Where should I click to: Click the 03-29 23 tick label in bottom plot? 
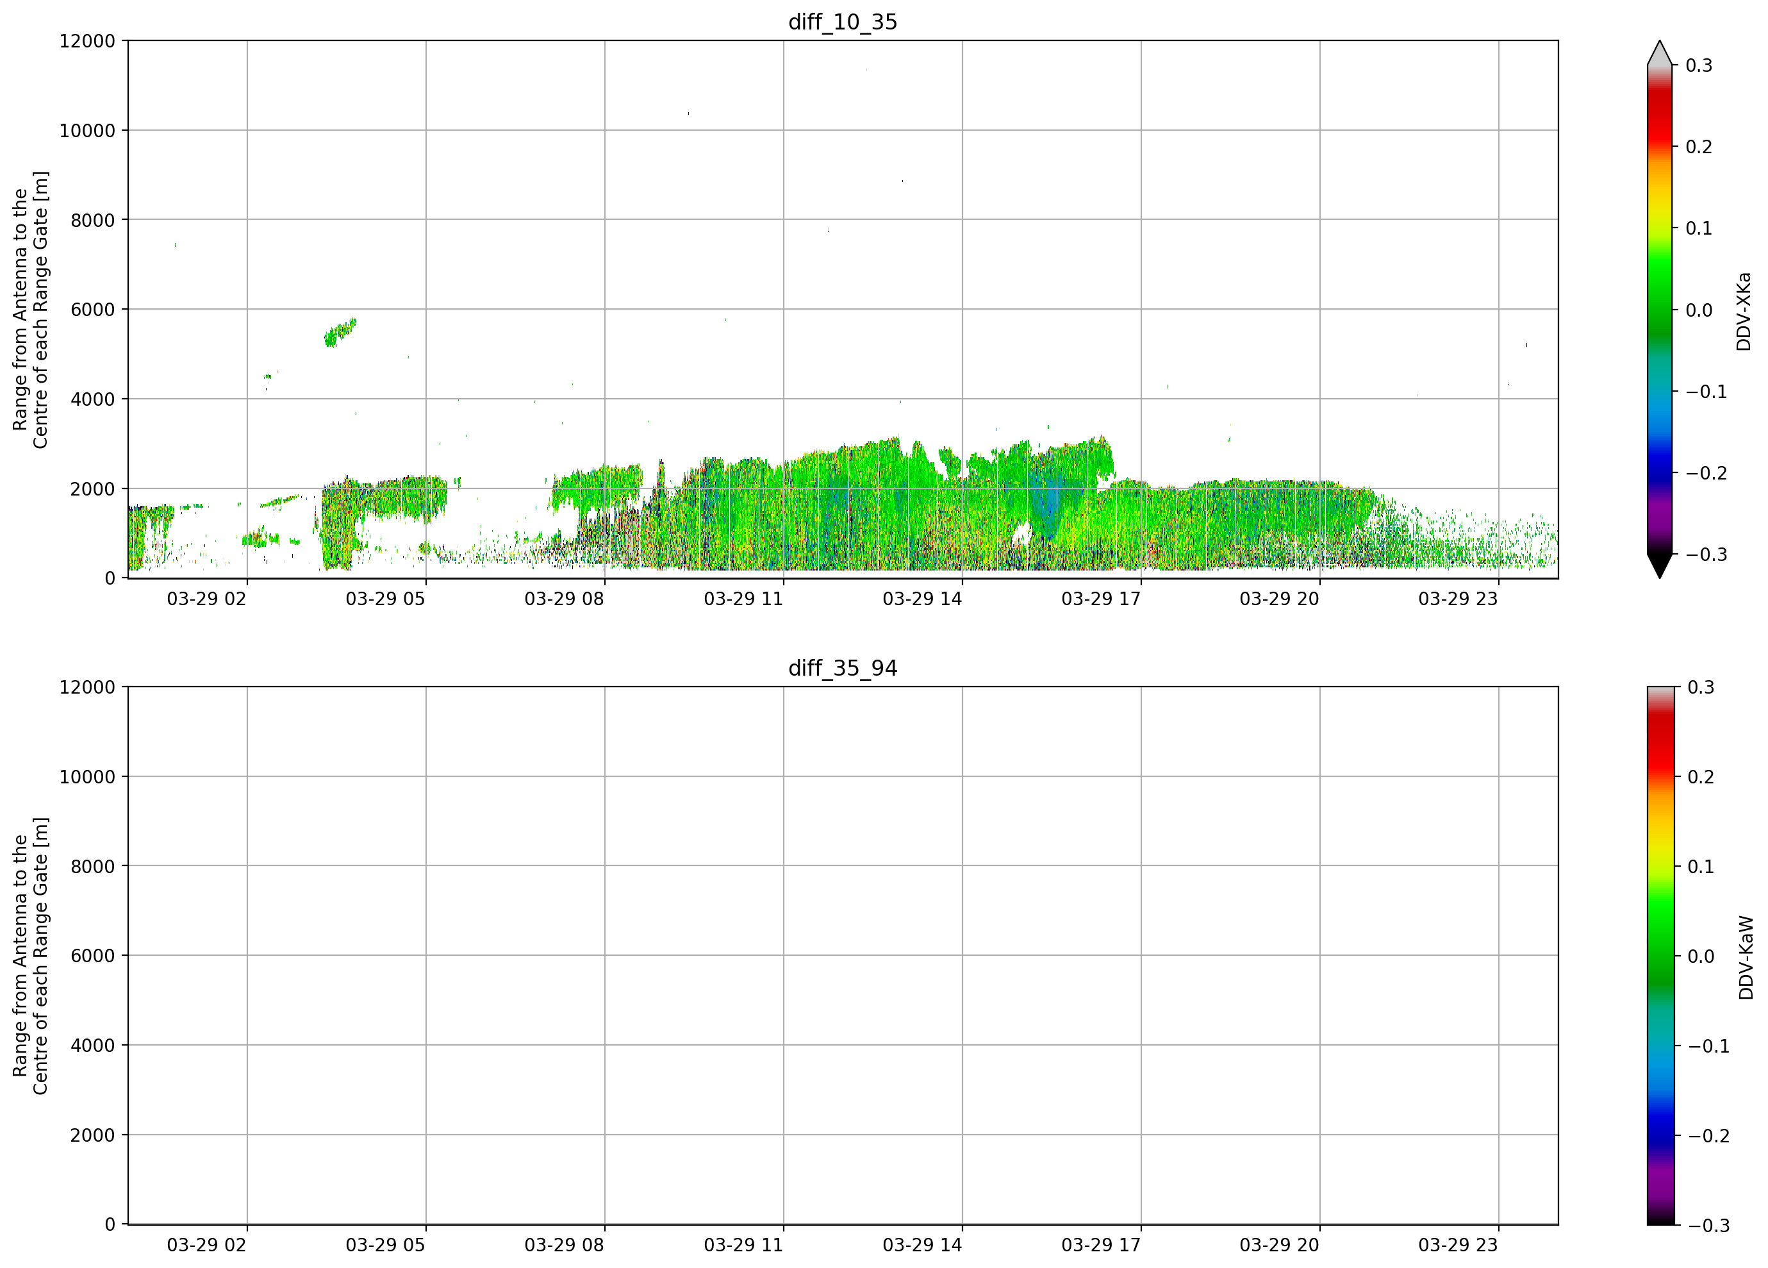[x=1458, y=1246]
